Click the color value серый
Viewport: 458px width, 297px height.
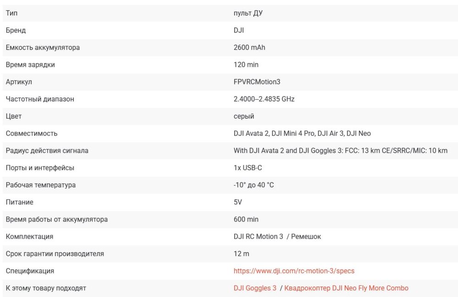click(244, 116)
